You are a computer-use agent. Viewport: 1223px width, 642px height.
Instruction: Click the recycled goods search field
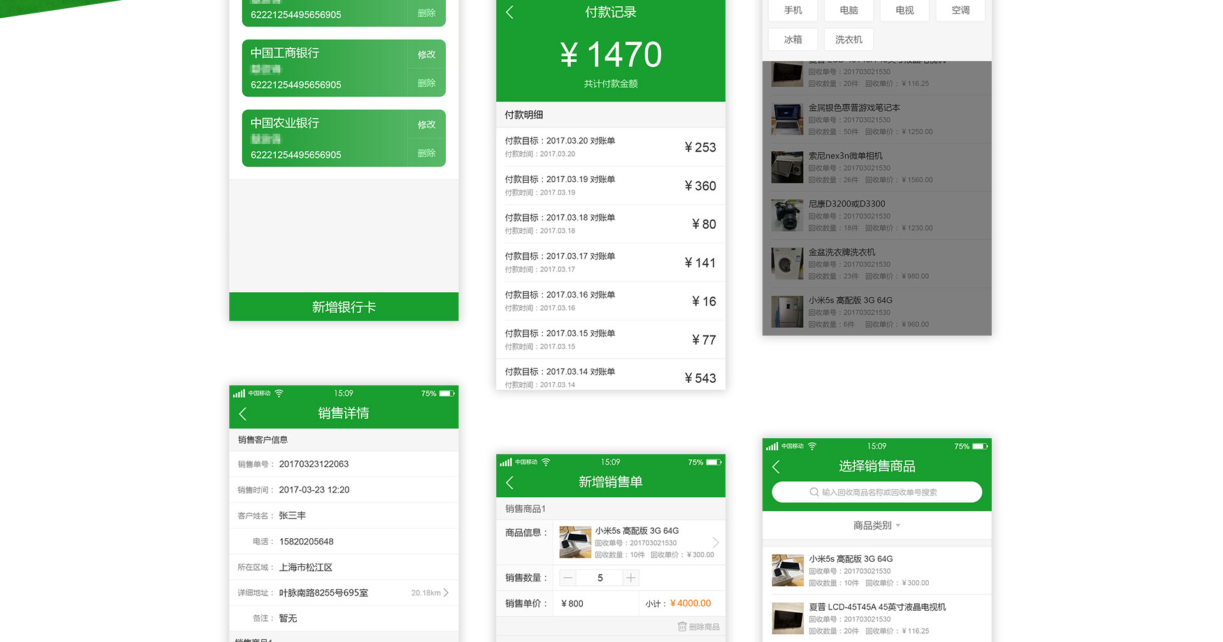pyautogui.click(x=876, y=492)
